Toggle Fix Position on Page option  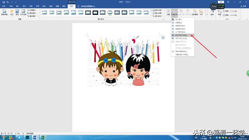click(182, 48)
